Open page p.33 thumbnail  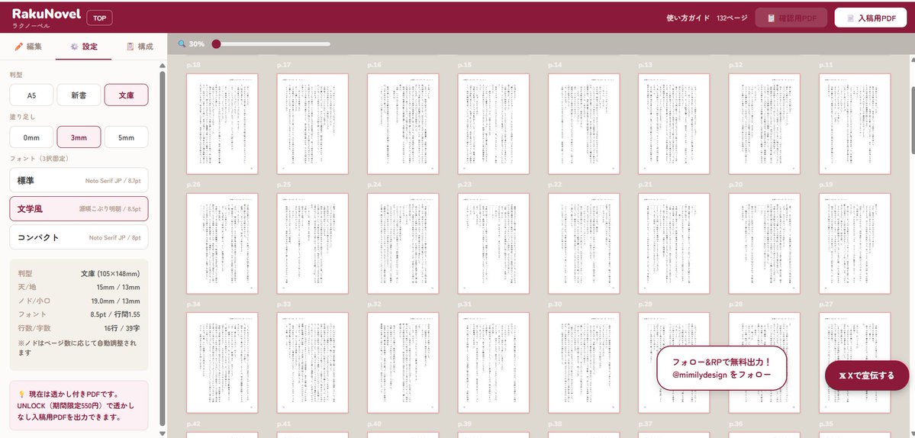click(x=312, y=362)
